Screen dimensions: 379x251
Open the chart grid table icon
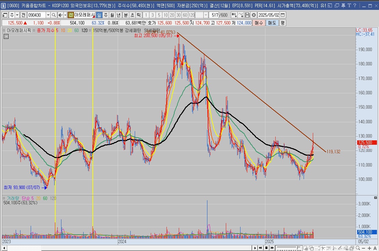coord(6,36)
